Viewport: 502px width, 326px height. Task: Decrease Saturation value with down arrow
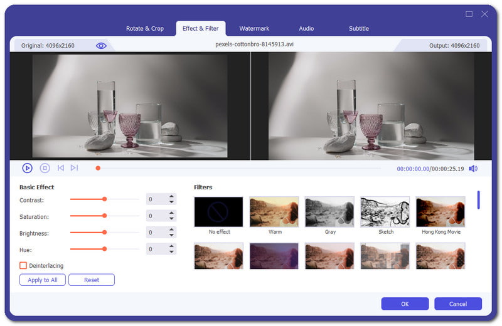coord(171,219)
